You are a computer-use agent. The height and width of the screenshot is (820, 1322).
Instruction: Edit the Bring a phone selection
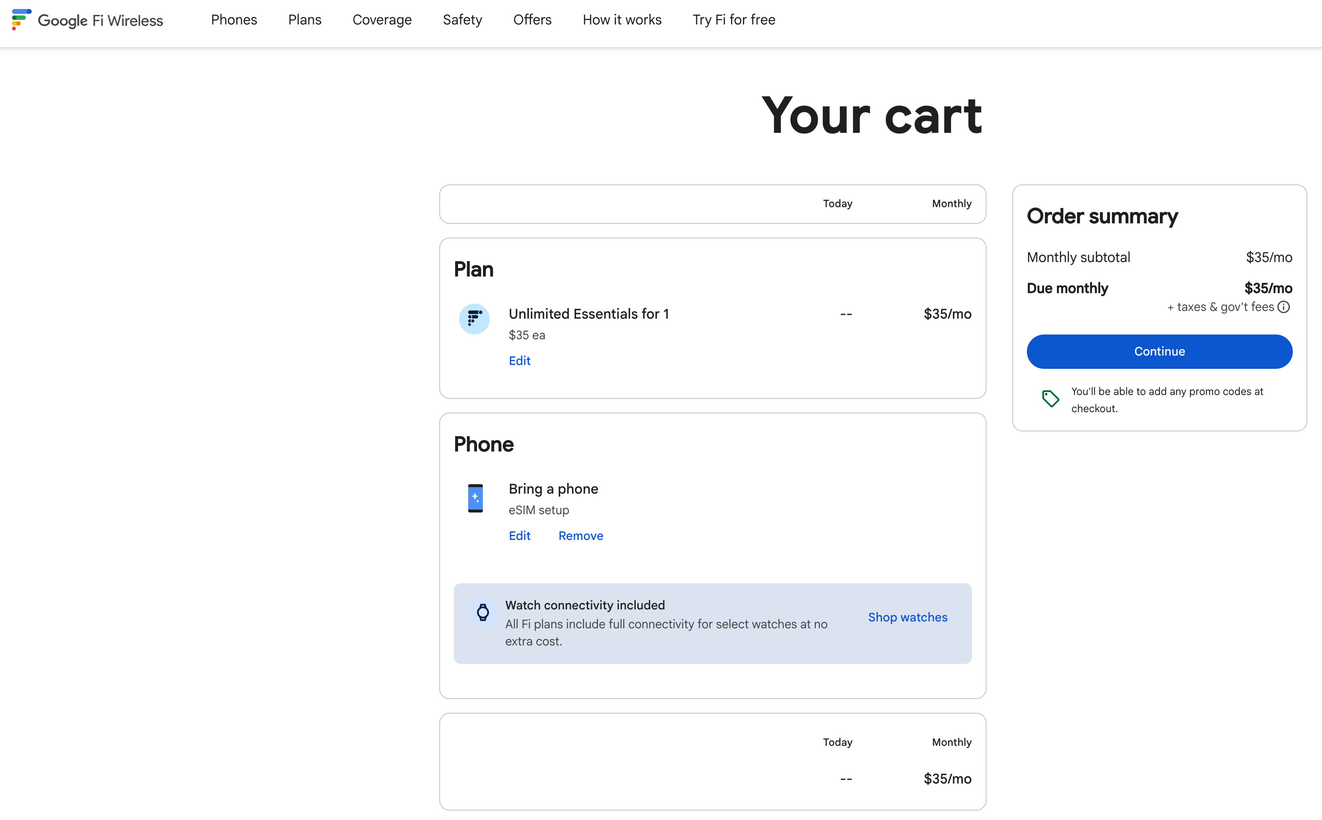(x=519, y=536)
